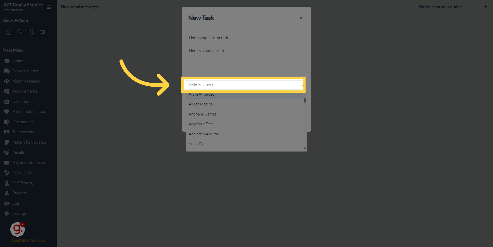
Task: Click the COVID-19 virus icon
Action: [x=7, y=172]
